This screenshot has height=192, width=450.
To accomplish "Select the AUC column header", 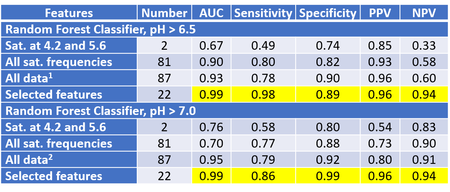I will pos(211,13).
